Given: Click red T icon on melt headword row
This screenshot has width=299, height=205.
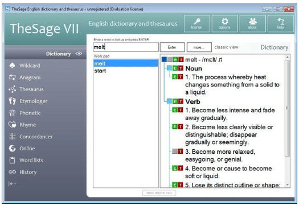Looking at the screenshot, I should tap(181, 59).
